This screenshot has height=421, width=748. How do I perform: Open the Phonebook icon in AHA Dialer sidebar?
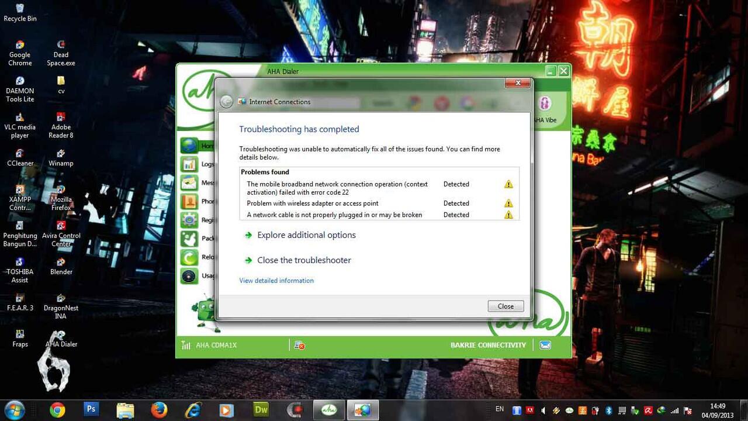click(189, 202)
